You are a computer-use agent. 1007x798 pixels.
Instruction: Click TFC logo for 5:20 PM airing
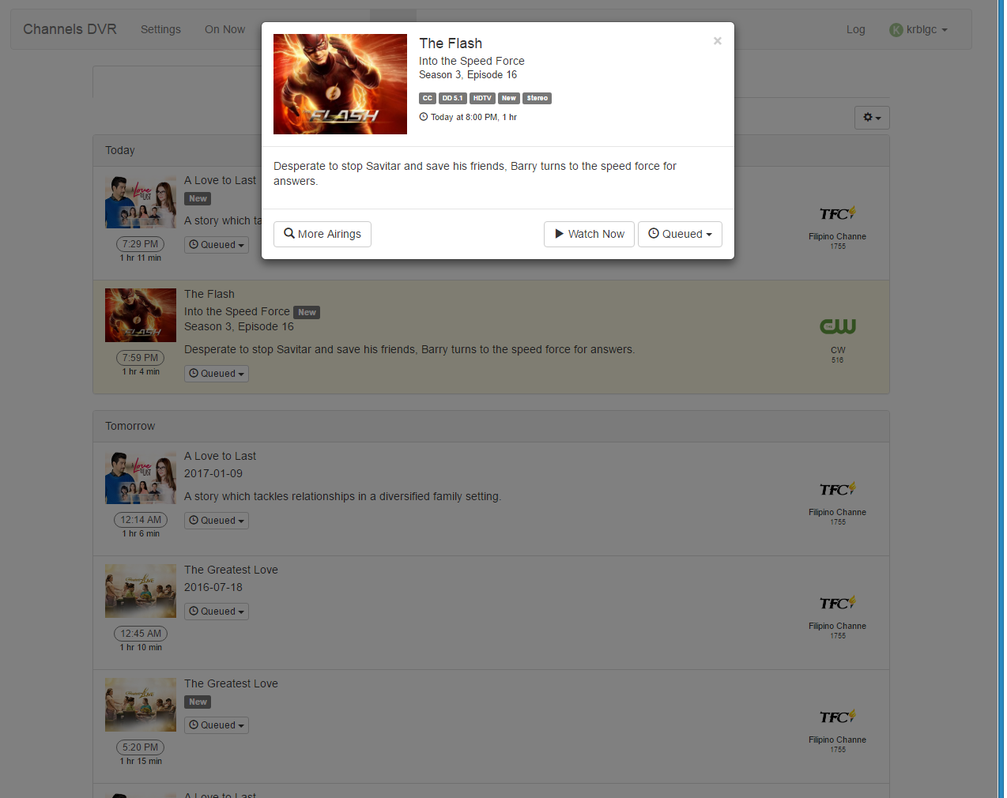click(x=837, y=717)
